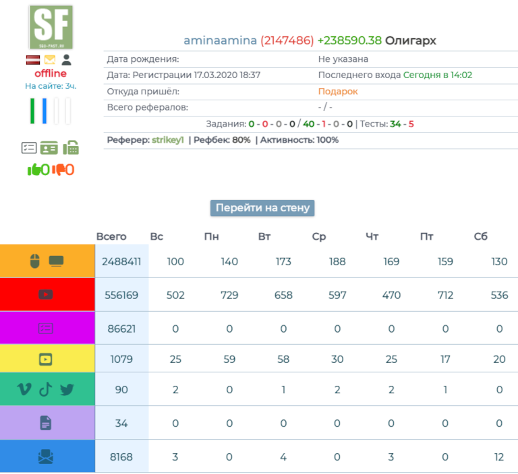Image resolution: width=518 pixels, height=474 pixels.
Task: Click the SF site logo avatar
Action: tap(51, 27)
